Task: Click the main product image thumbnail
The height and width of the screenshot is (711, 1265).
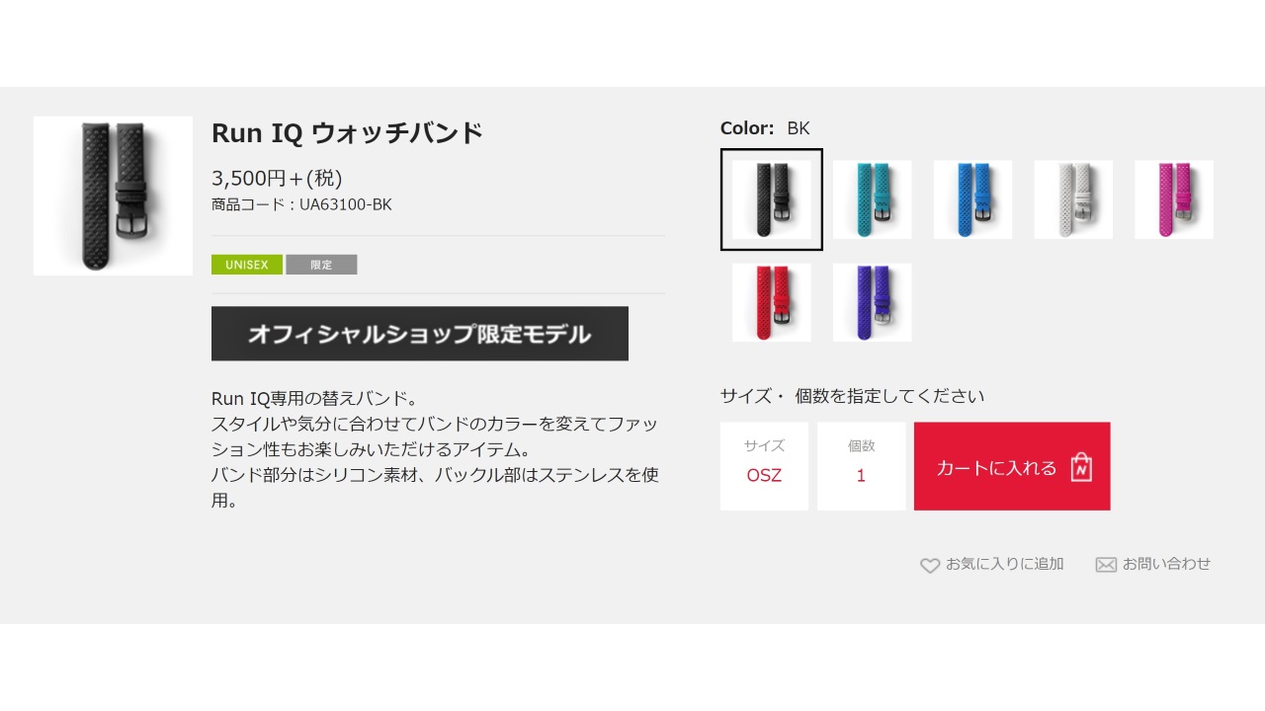Action: point(113,196)
